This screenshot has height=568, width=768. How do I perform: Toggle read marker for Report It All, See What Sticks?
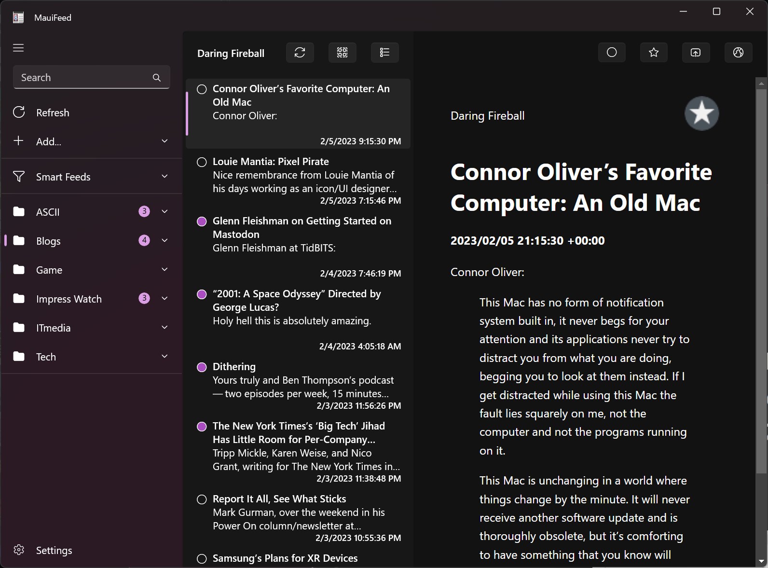[202, 499]
